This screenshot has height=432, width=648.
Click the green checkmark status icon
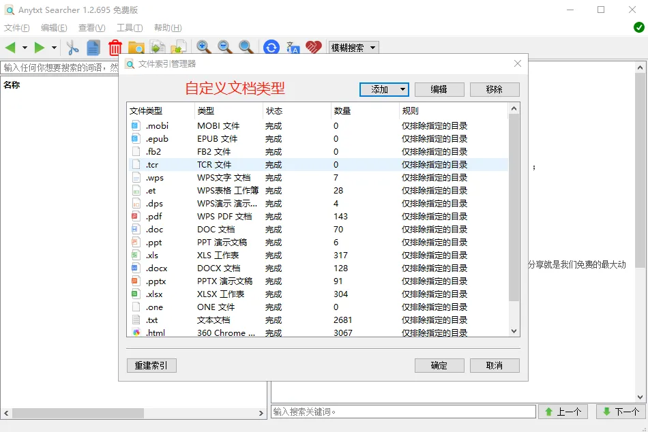[639, 27]
